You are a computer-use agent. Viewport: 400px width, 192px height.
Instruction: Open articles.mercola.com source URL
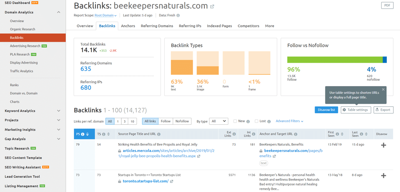coord(167,153)
